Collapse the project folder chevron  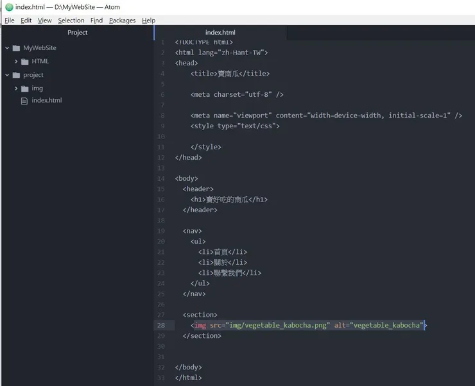pos(7,75)
